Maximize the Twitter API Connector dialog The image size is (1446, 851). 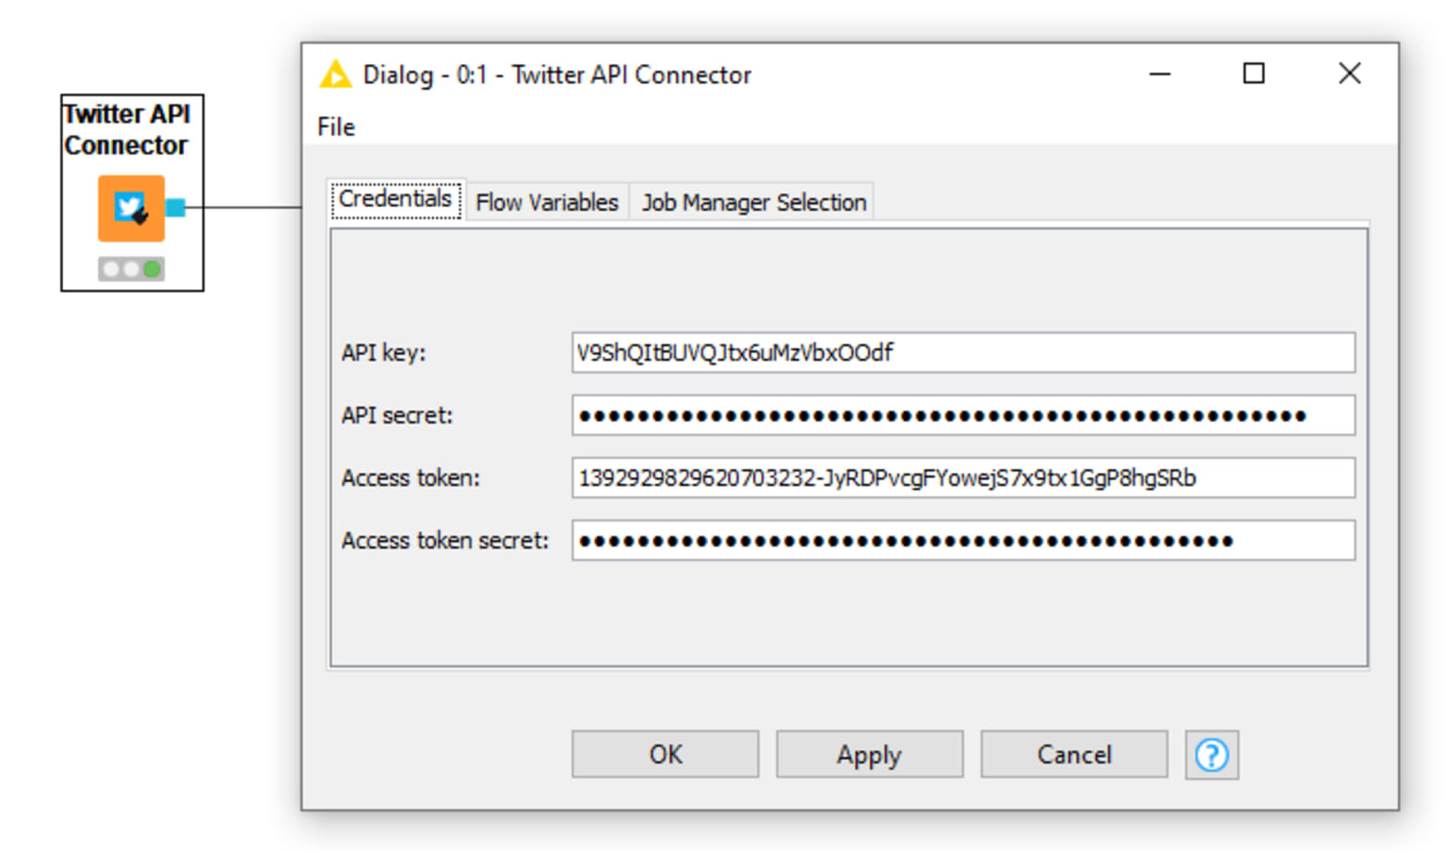click(1254, 73)
